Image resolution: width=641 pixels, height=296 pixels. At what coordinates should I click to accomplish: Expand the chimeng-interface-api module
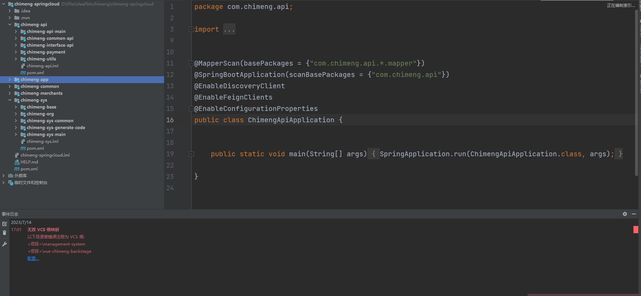tap(16, 45)
